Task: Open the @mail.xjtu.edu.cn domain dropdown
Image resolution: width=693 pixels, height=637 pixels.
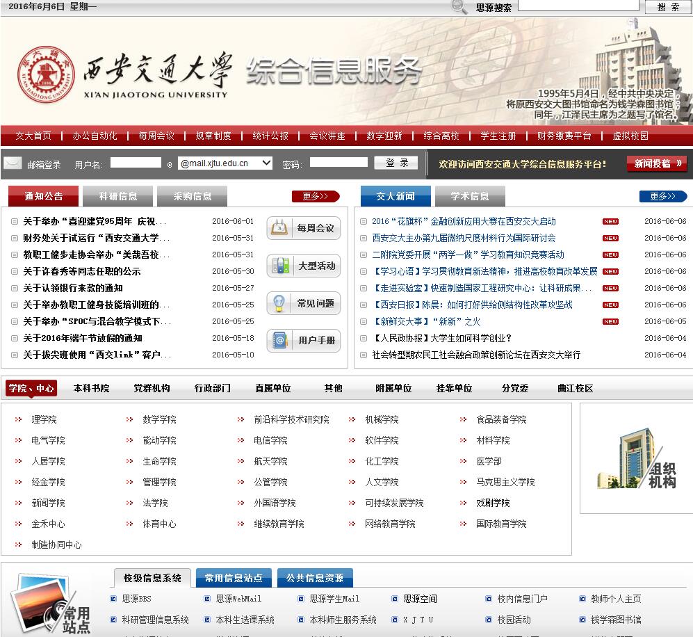Action: pyautogui.click(x=225, y=163)
